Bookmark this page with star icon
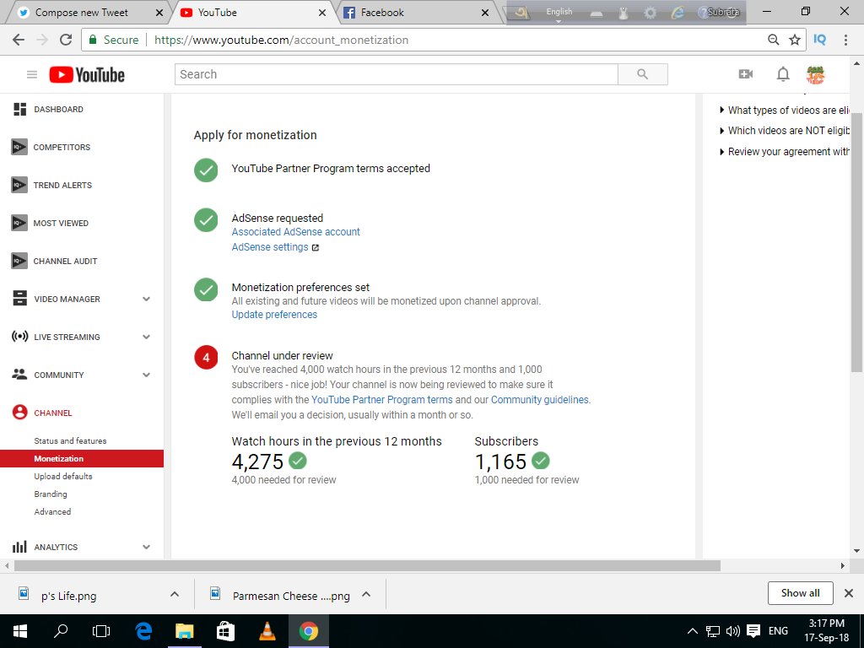The height and width of the screenshot is (648, 864). click(x=795, y=40)
